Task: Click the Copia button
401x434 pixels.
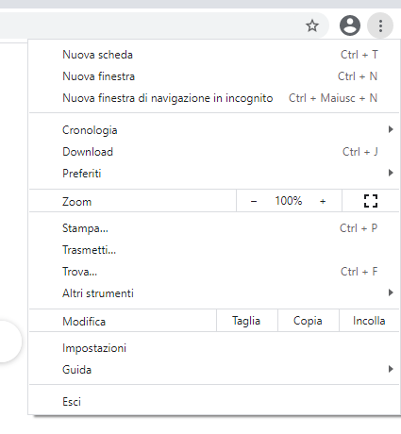Action: (309, 321)
